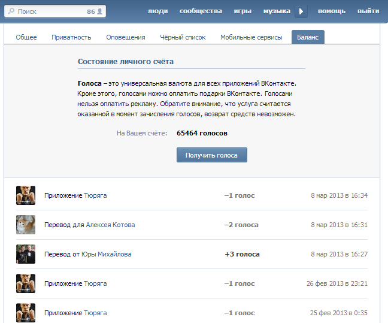Click the +3 голоса amount

pos(242,255)
